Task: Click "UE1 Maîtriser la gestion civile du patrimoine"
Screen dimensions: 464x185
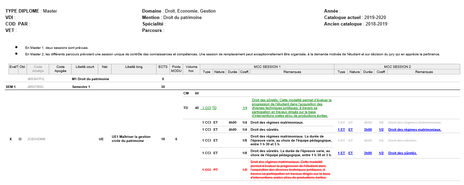Action: (131, 139)
